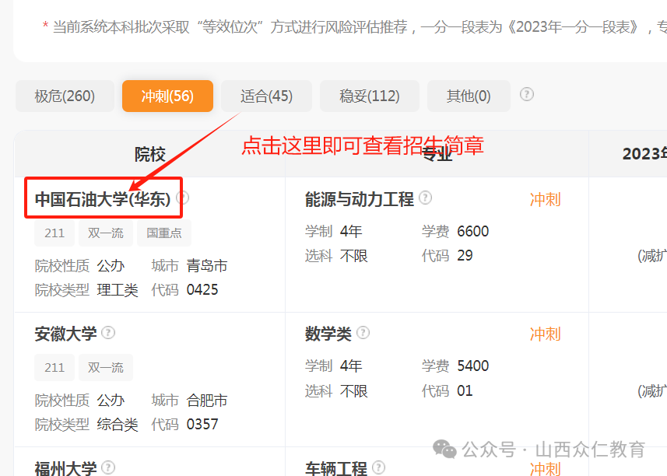
Task: Click the 211 tag under 安徽大学
Action: point(54,367)
